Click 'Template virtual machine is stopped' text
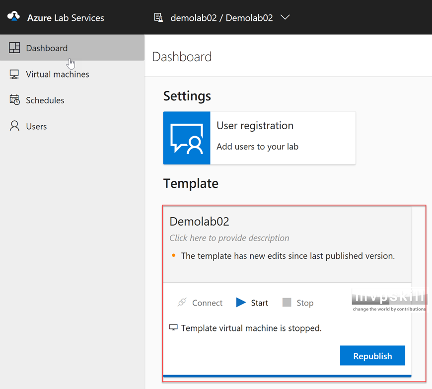This screenshot has height=389, width=432. click(251, 328)
